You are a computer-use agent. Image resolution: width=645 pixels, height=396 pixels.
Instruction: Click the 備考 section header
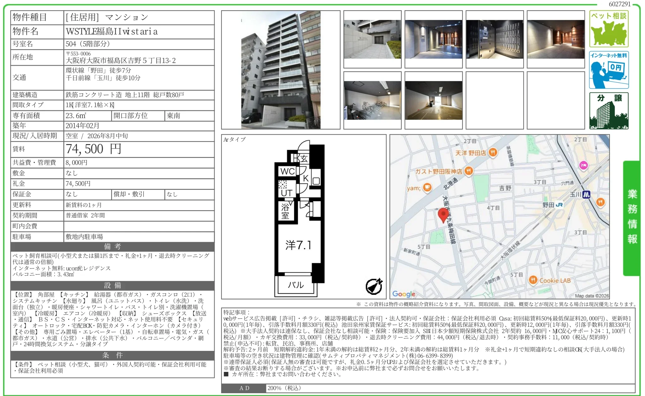(112, 247)
